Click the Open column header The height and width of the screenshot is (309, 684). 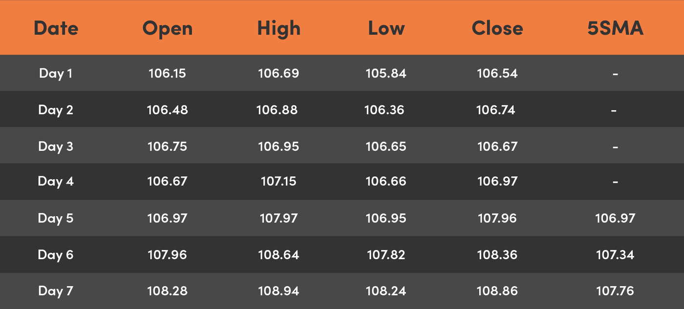(x=167, y=28)
